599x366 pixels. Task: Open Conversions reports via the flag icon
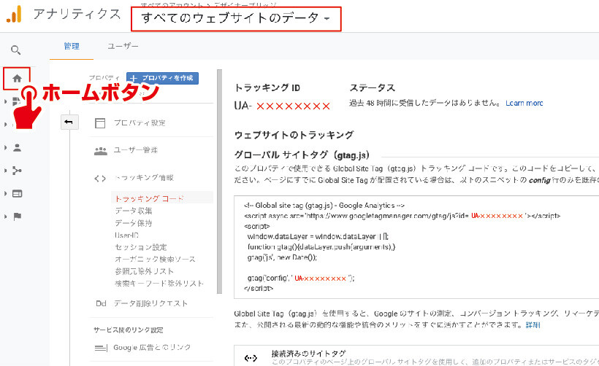pos(17,216)
